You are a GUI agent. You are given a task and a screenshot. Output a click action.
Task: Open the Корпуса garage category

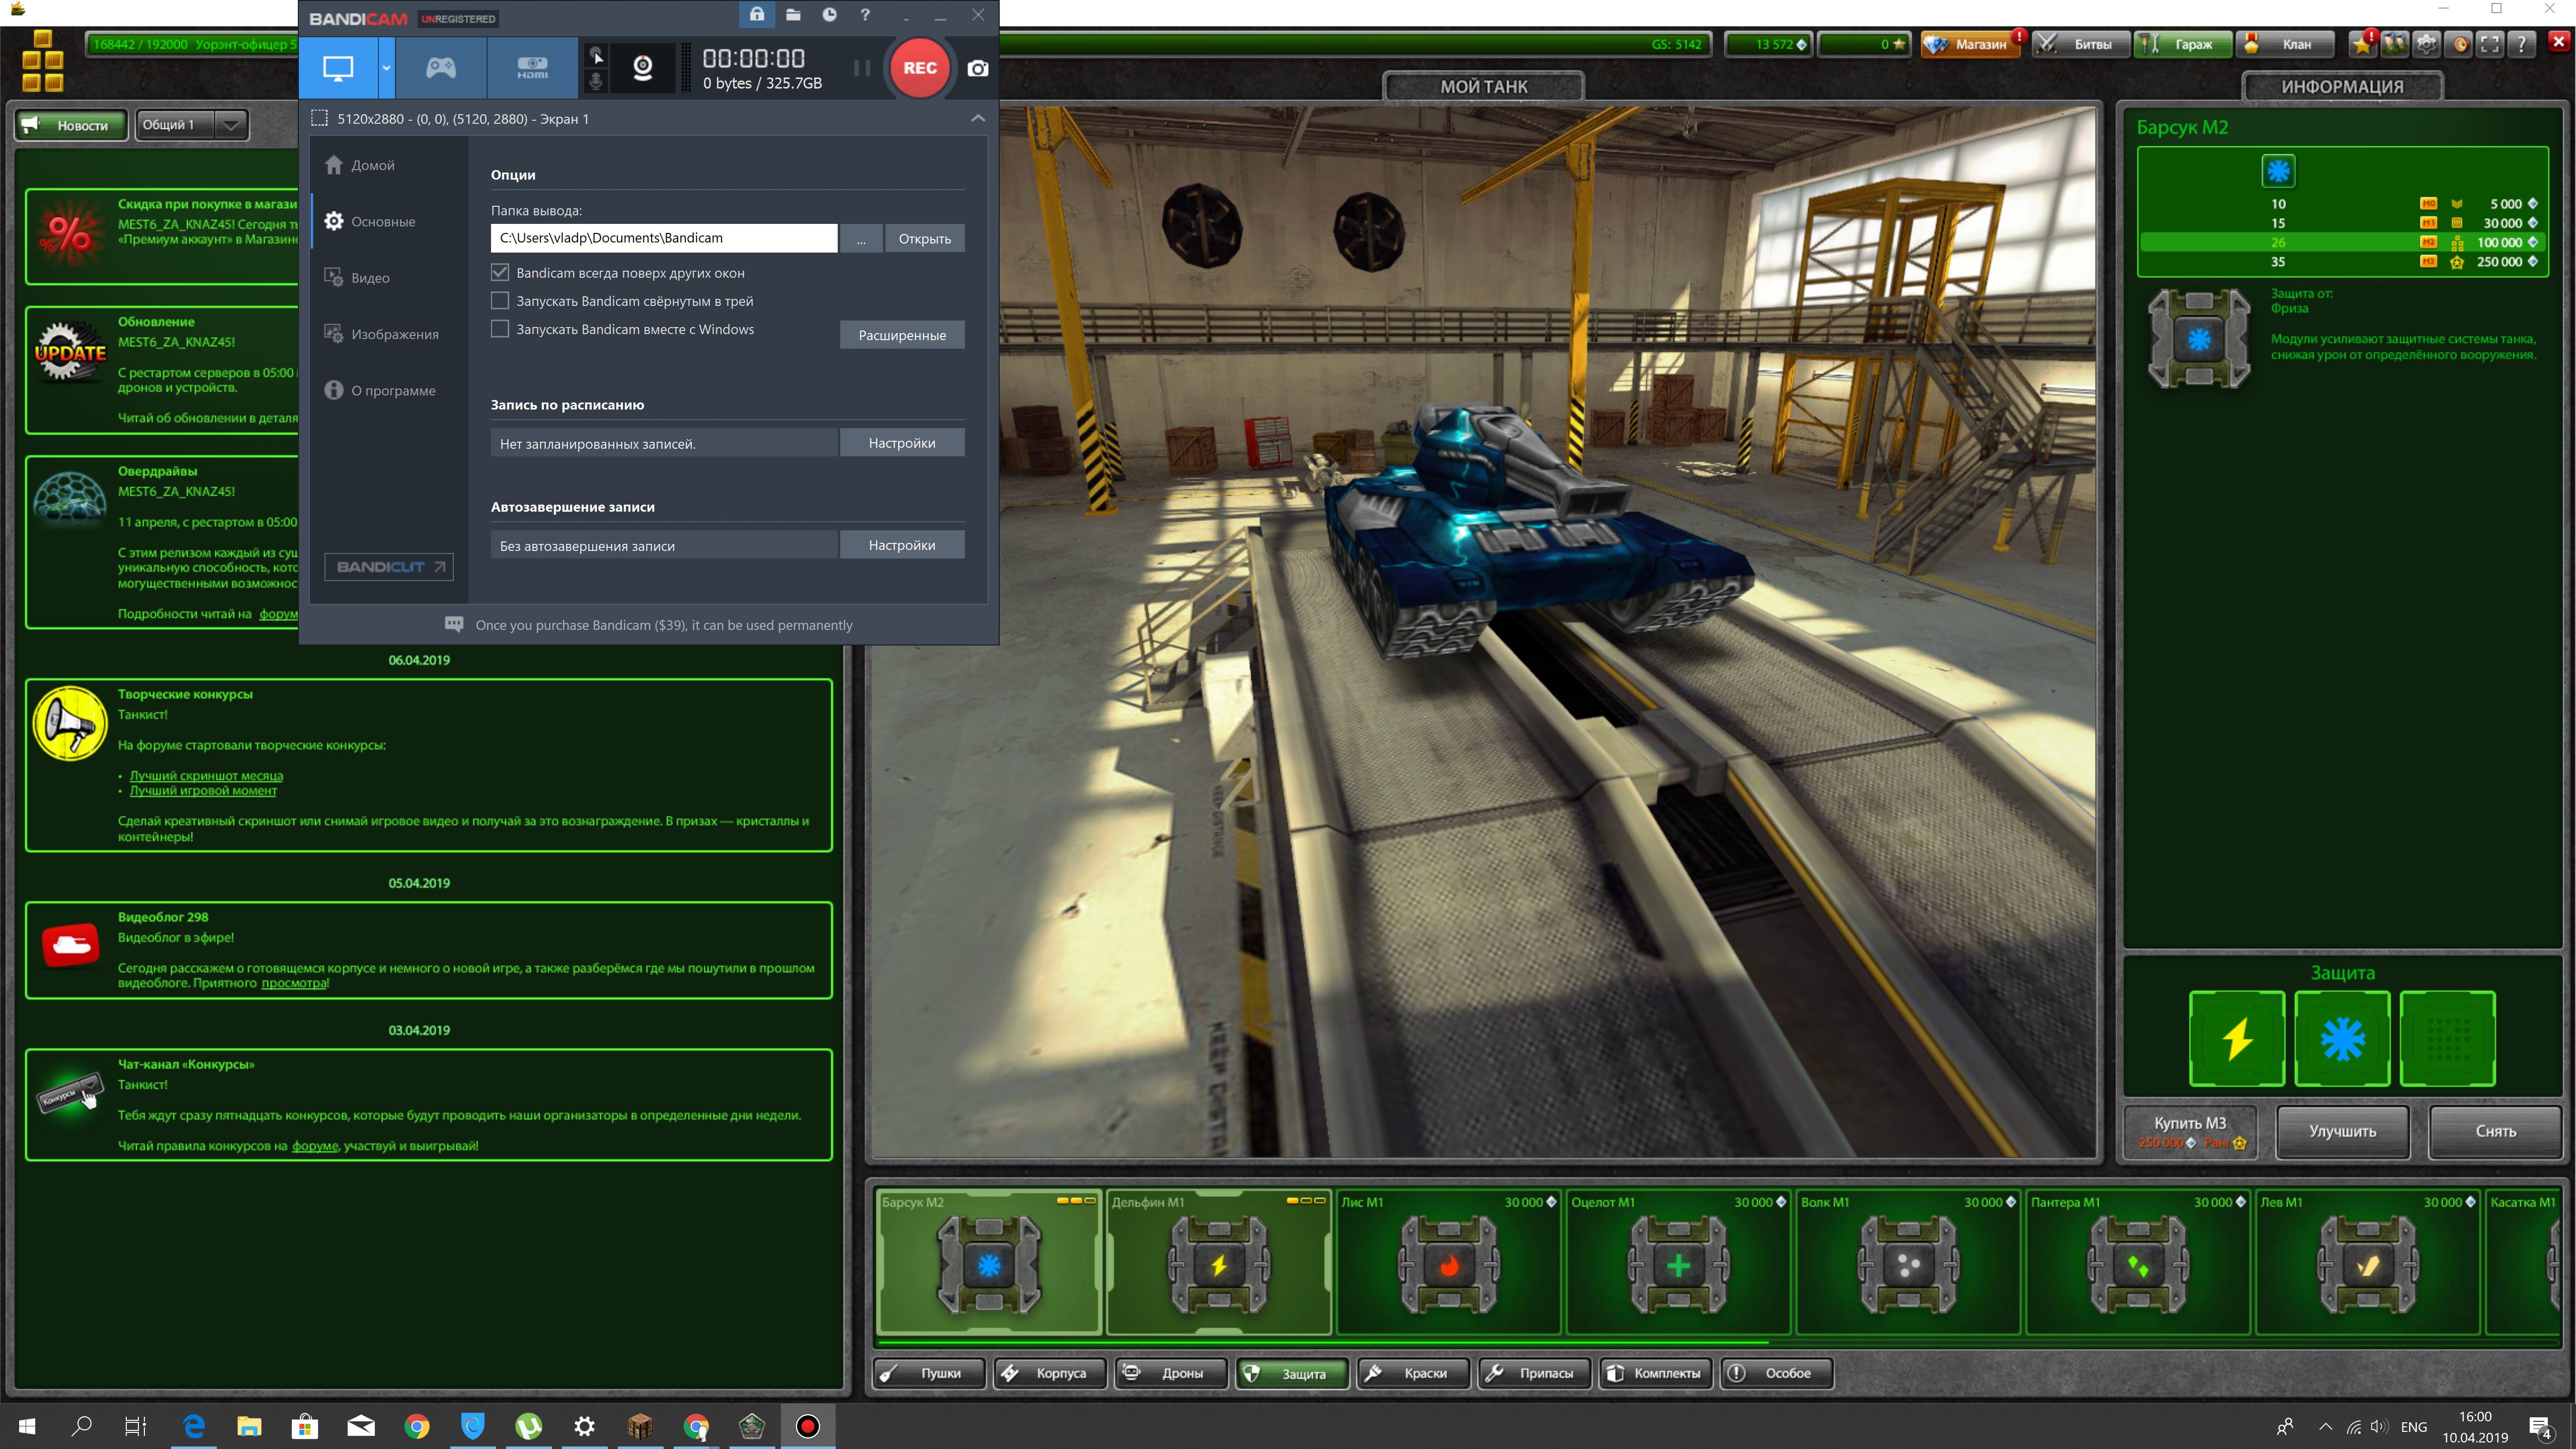pyautogui.click(x=1050, y=1373)
